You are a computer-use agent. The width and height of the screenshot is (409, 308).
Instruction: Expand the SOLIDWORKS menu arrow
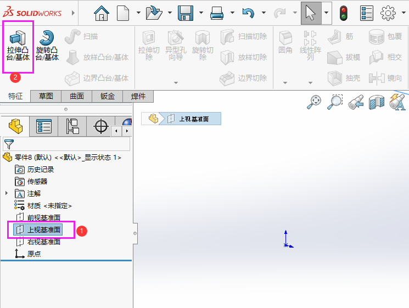[x=74, y=13]
